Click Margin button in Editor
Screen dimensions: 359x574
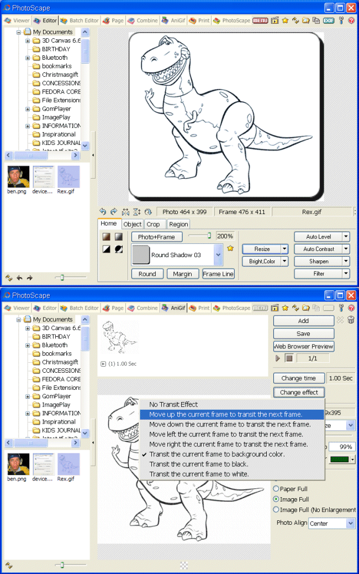tap(183, 274)
